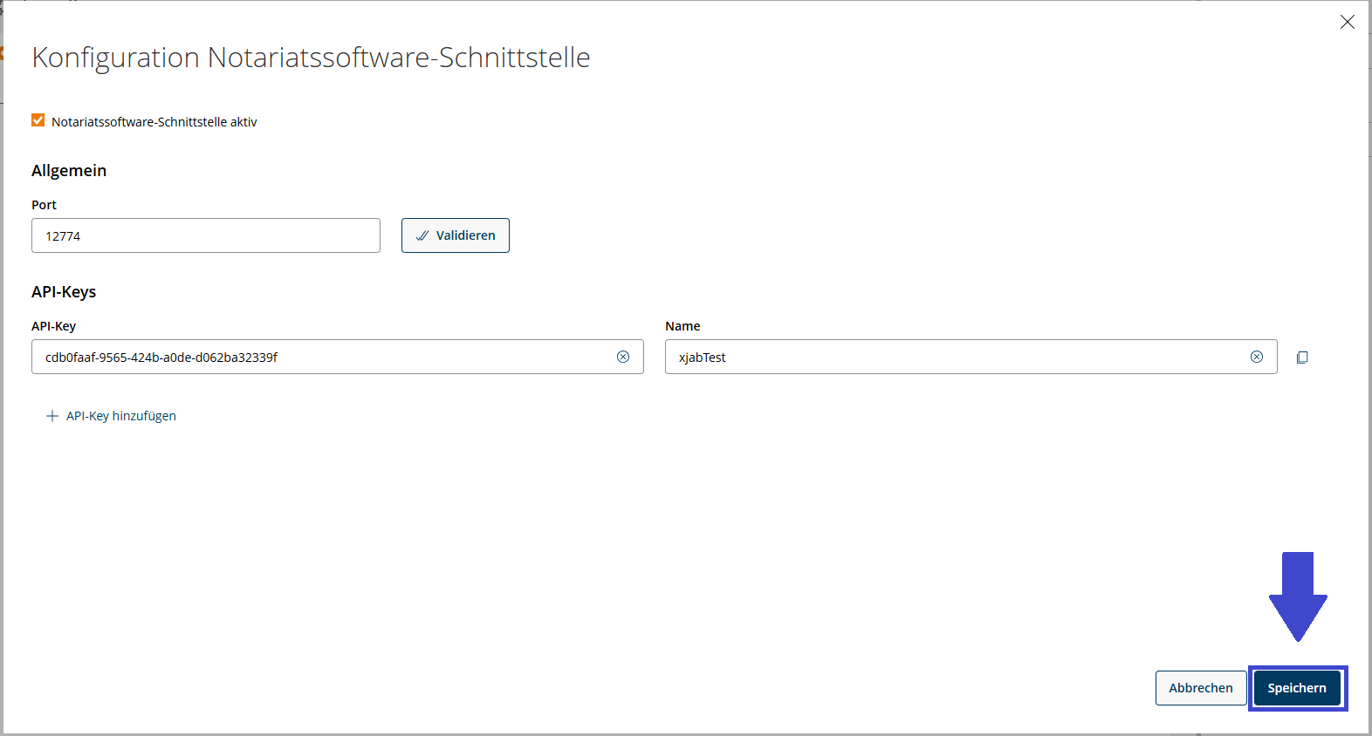Click the "Allgemein" section heading
1372x736 pixels.
pyautogui.click(x=69, y=171)
